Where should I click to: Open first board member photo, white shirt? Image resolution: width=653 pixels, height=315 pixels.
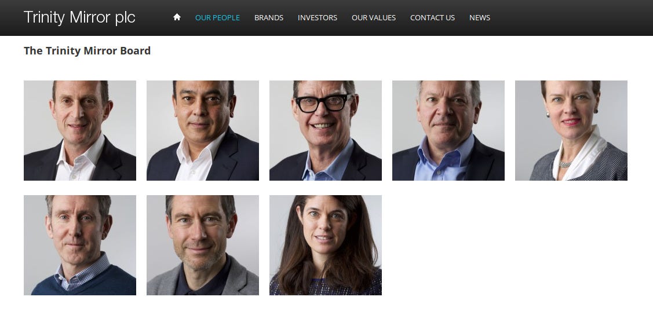80,130
